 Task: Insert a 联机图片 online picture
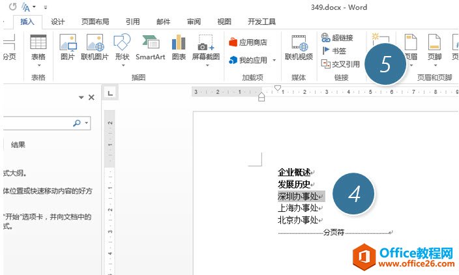[95, 48]
